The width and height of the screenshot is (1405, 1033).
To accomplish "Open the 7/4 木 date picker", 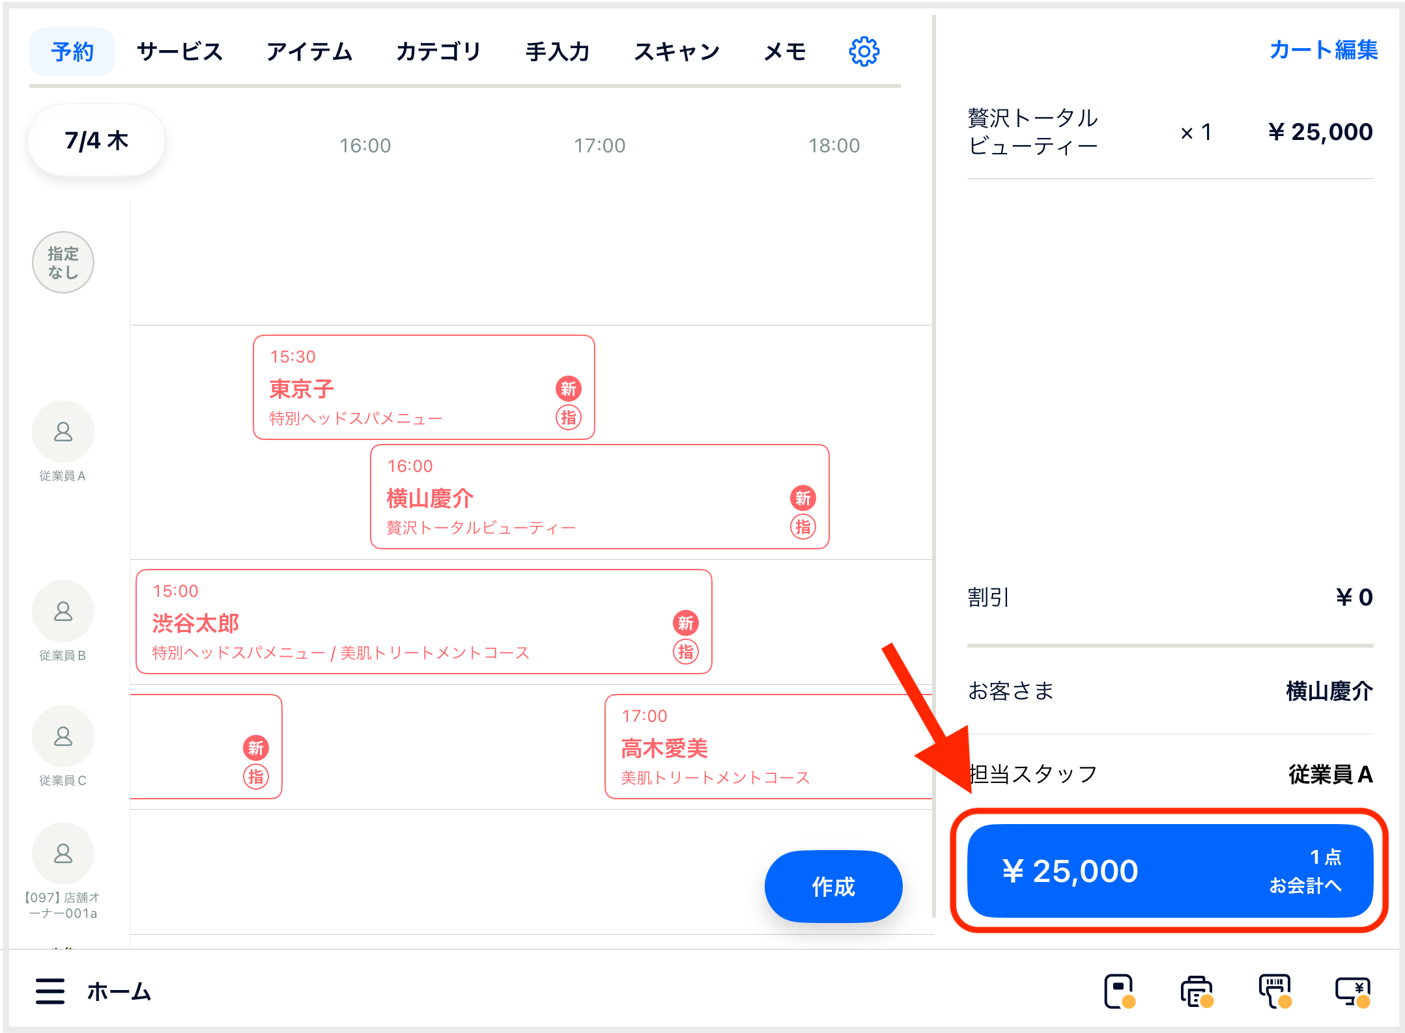I will (x=96, y=140).
